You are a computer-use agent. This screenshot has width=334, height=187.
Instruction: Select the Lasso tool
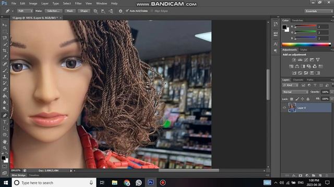pos(5,38)
